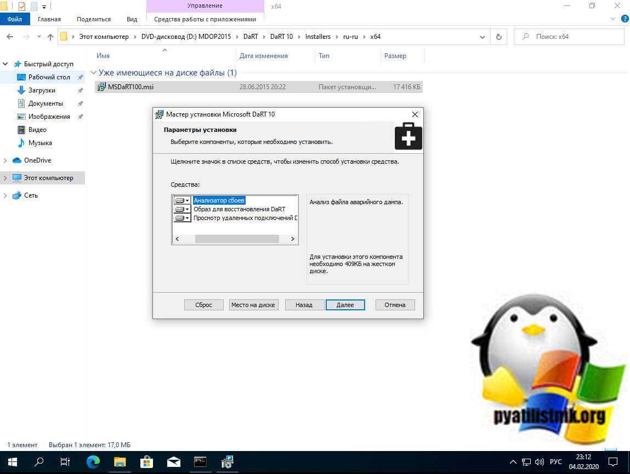Open the Главная ribbon tab
Image resolution: width=630 pixels, height=474 pixels.
click(49, 19)
